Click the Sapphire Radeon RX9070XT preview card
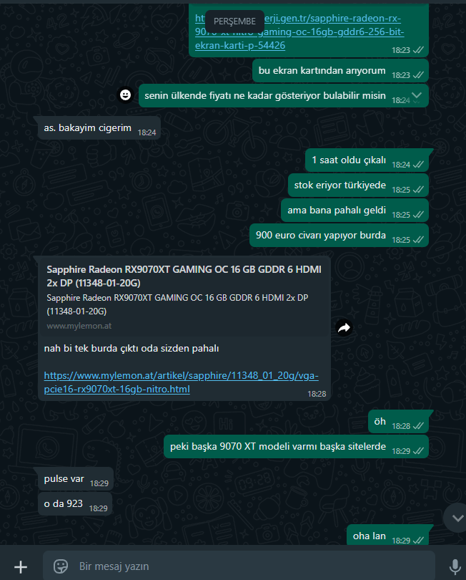This screenshot has height=580, width=466. coord(184,296)
